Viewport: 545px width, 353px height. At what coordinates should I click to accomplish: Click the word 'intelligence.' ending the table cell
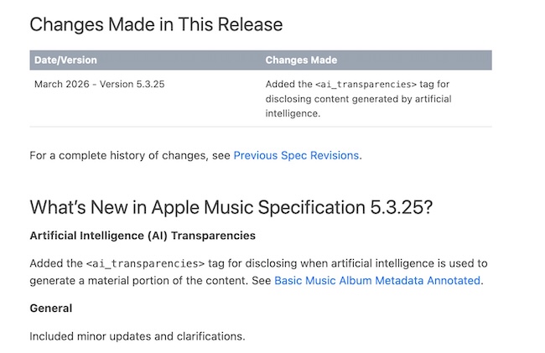pyautogui.click(x=293, y=113)
